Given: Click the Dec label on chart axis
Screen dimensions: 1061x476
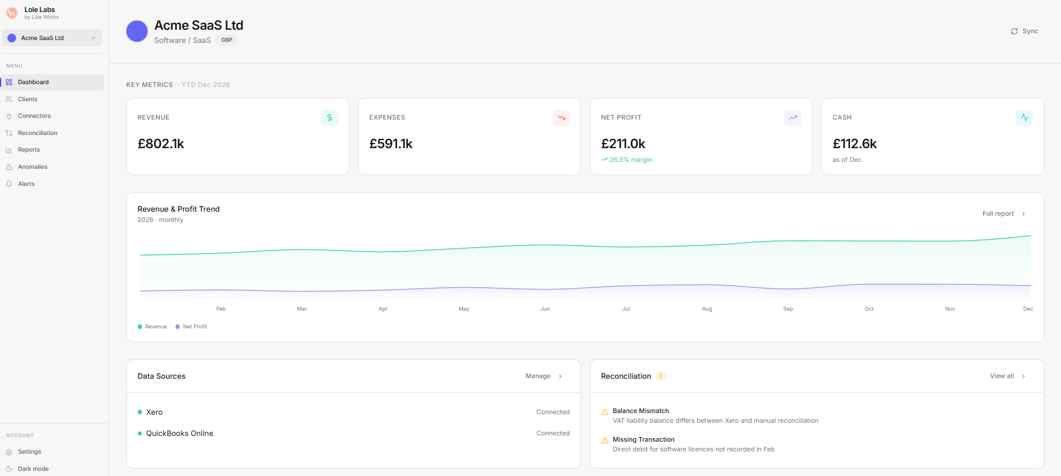Looking at the screenshot, I should [x=1028, y=309].
